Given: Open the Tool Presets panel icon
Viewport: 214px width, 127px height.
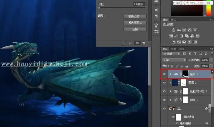Looking at the screenshot, I should coord(156,32).
